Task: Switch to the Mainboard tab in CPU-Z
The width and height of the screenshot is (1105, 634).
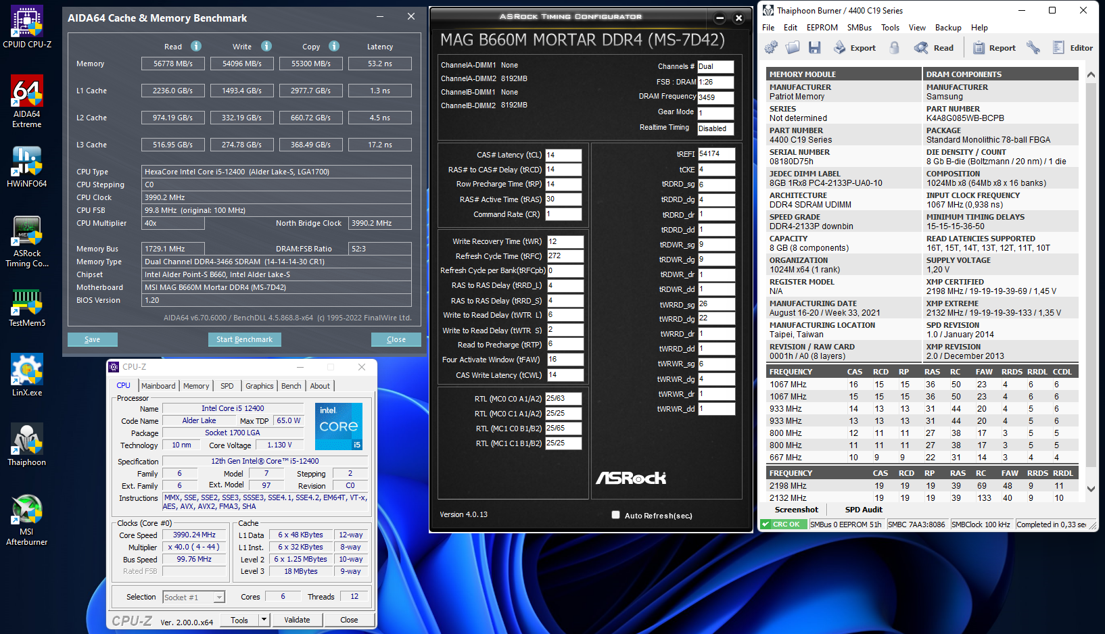Action: 158,386
